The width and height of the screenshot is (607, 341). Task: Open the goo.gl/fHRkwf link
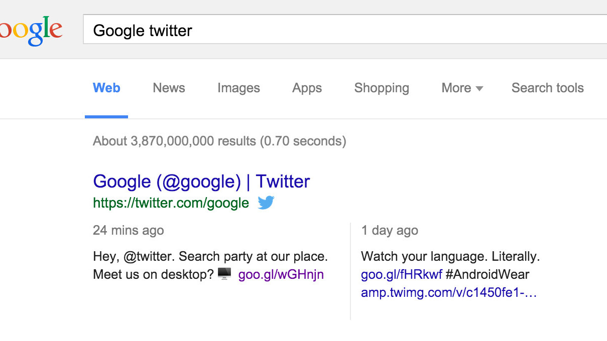click(401, 274)
